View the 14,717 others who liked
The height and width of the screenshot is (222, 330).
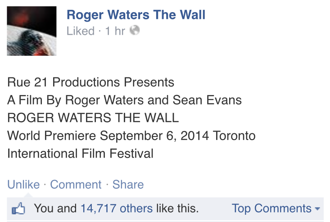[117, 208]
